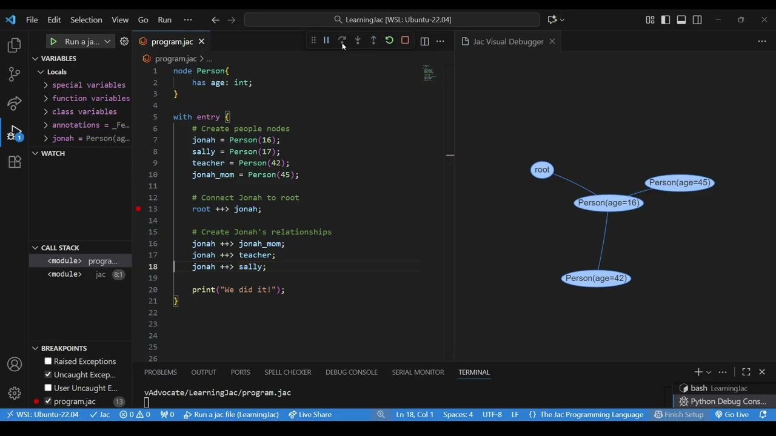
Task: Open launch.json with the gear icon
Action: pos(124,42)
